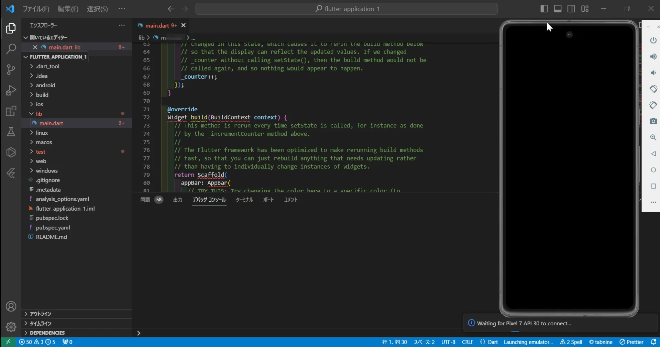Expand the build folder

77,95
